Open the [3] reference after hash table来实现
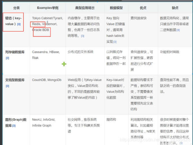Screen dimensions: 193x145 tap(115, 42)
